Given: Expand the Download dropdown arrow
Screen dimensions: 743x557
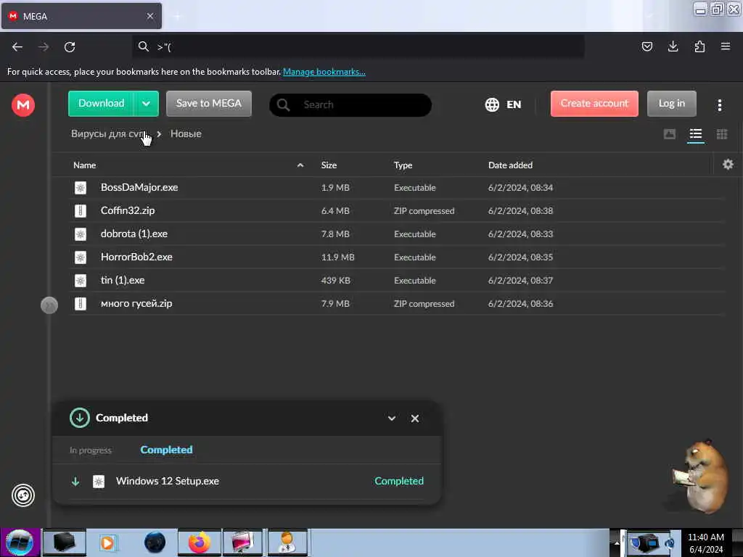Looking at the screenshot, I should [x=146, y=104].
